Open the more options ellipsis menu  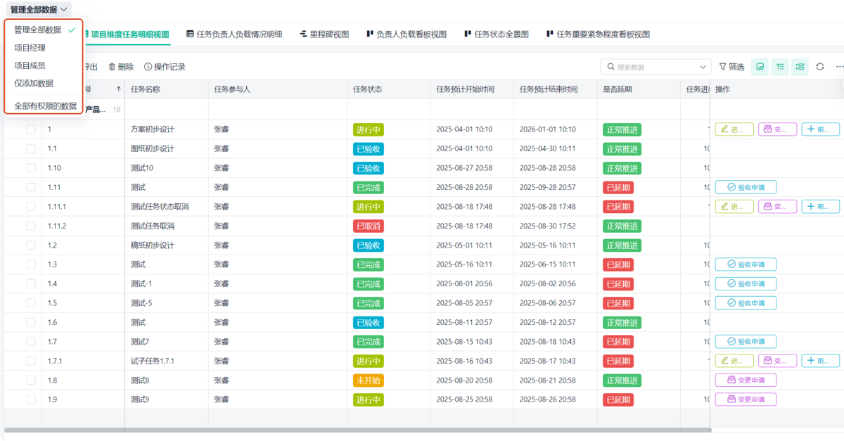pyautogui.click(x=839, y=67)
